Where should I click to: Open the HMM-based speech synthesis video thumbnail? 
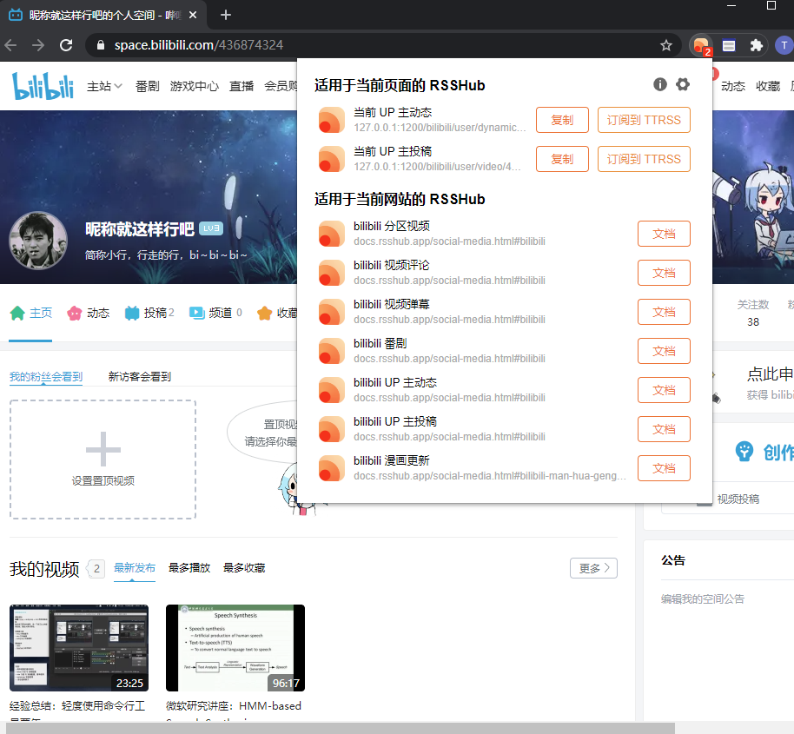tap(235, 647)
